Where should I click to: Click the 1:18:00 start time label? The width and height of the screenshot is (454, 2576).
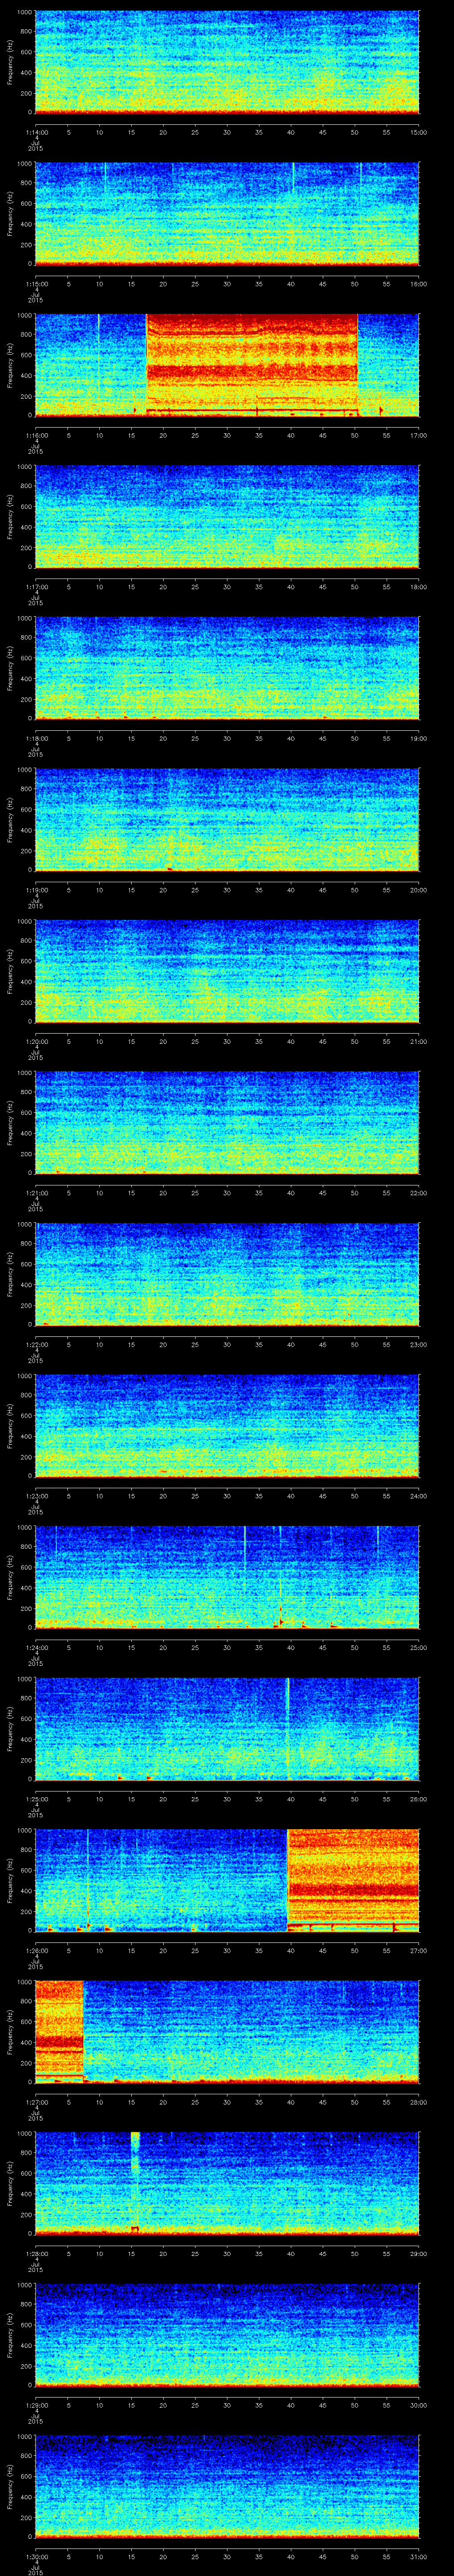[x=36, y=738]
